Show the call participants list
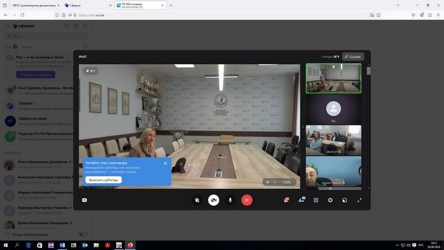 click(x=301, y=200)
